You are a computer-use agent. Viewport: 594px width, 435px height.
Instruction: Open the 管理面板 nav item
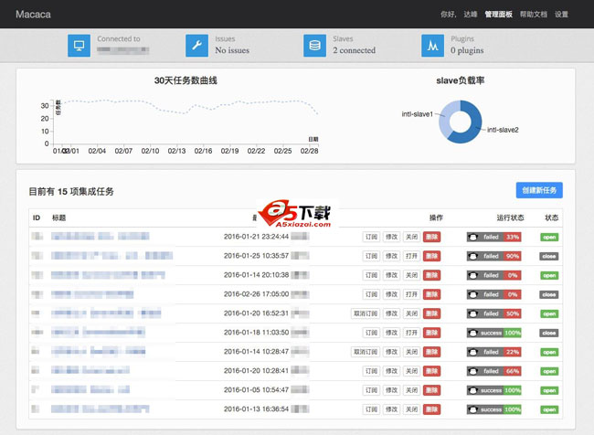click(x=499, y=15)
